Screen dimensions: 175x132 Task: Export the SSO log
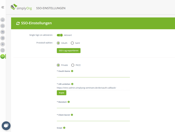pyautogui.click(x=69, y=51)
